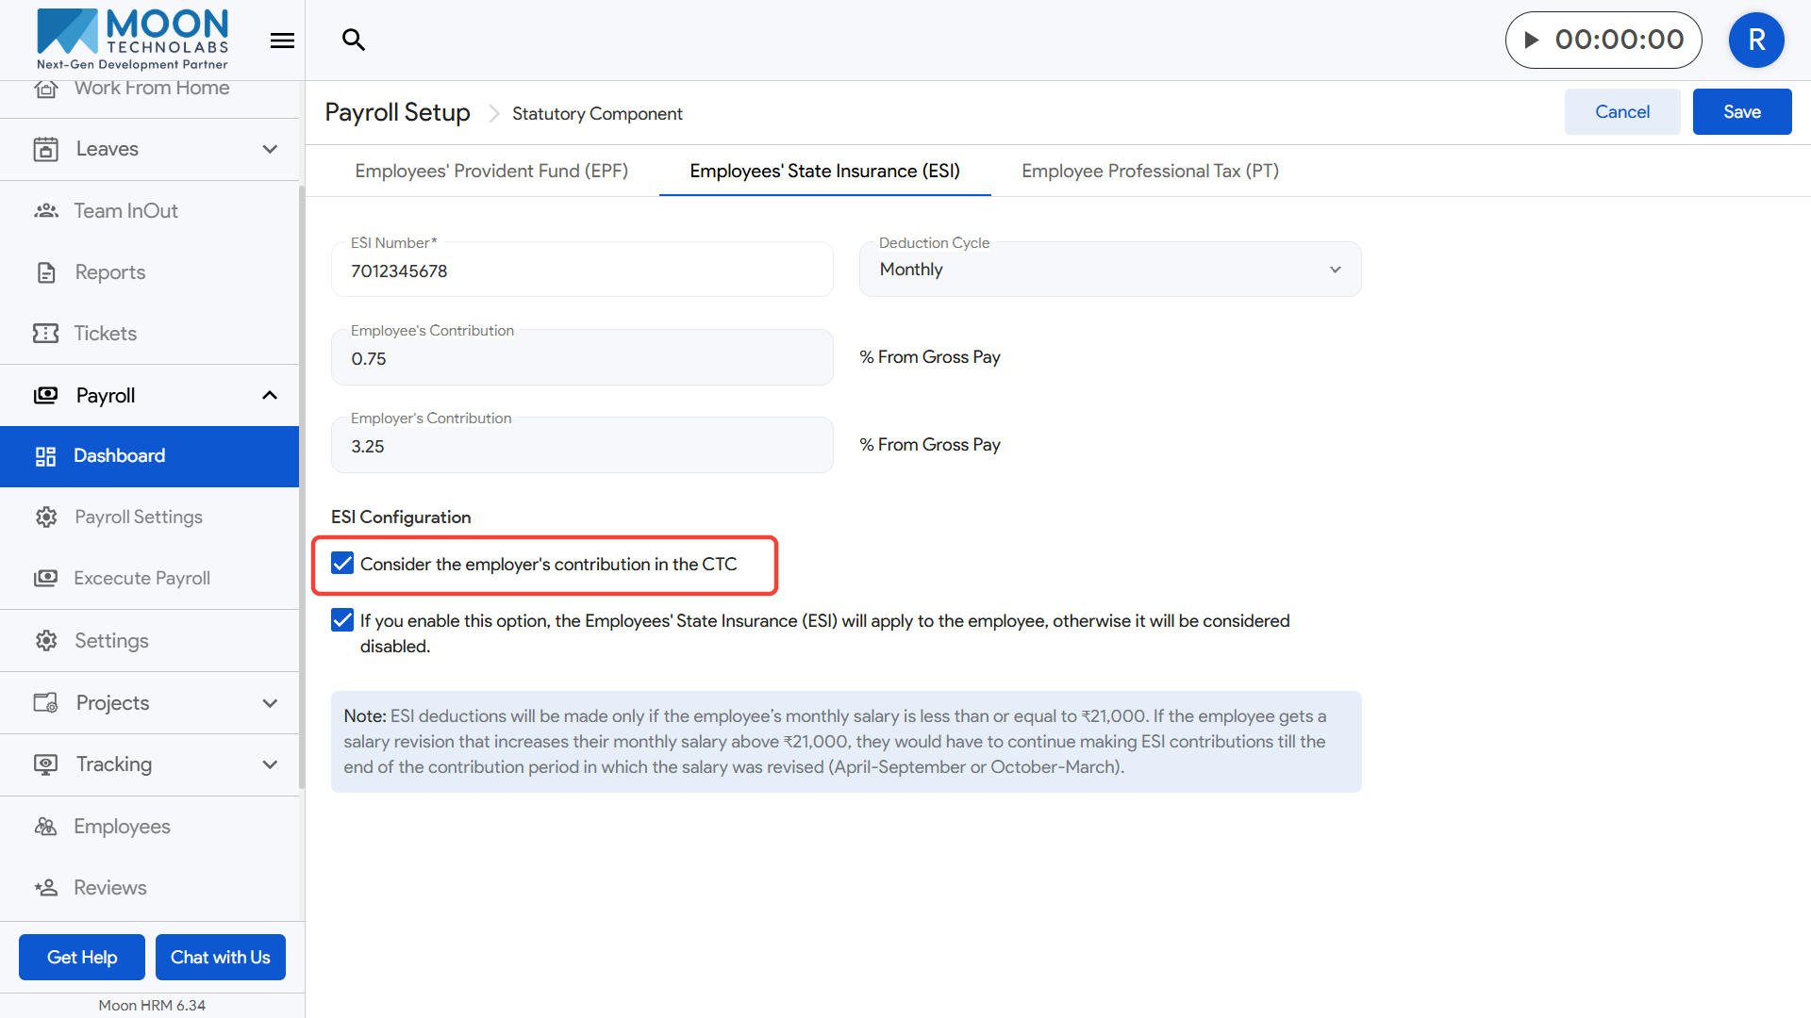This screenshot has width=1811, height=1018.
Task: Open Team InOut from sidebar
Action: pyautogui.click(x=125, y=210)
